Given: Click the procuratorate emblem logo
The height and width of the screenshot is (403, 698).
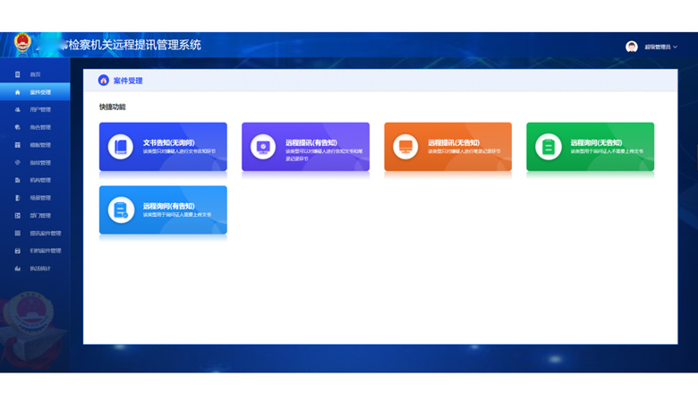Looking at the screenshot, I should tap(22, 44).
